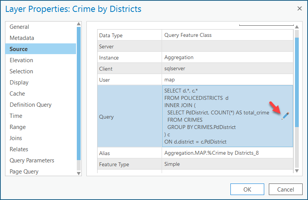Image resolution: width=308 pixels, height=200 pixels.
Task: Open the Definition Query page
Action: (30, 105)
